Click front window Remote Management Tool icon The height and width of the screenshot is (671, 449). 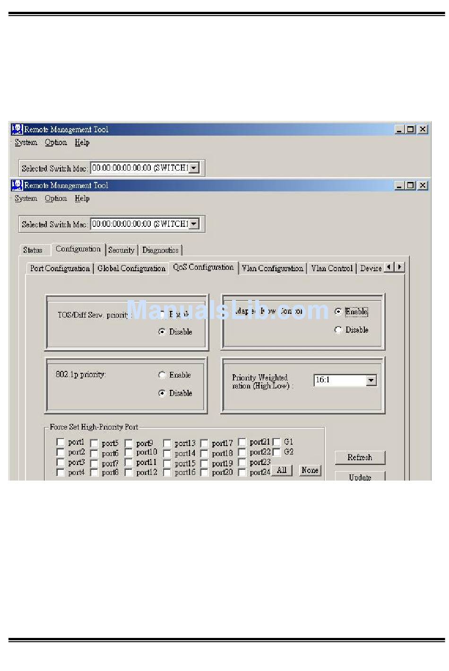coord(17,185)
